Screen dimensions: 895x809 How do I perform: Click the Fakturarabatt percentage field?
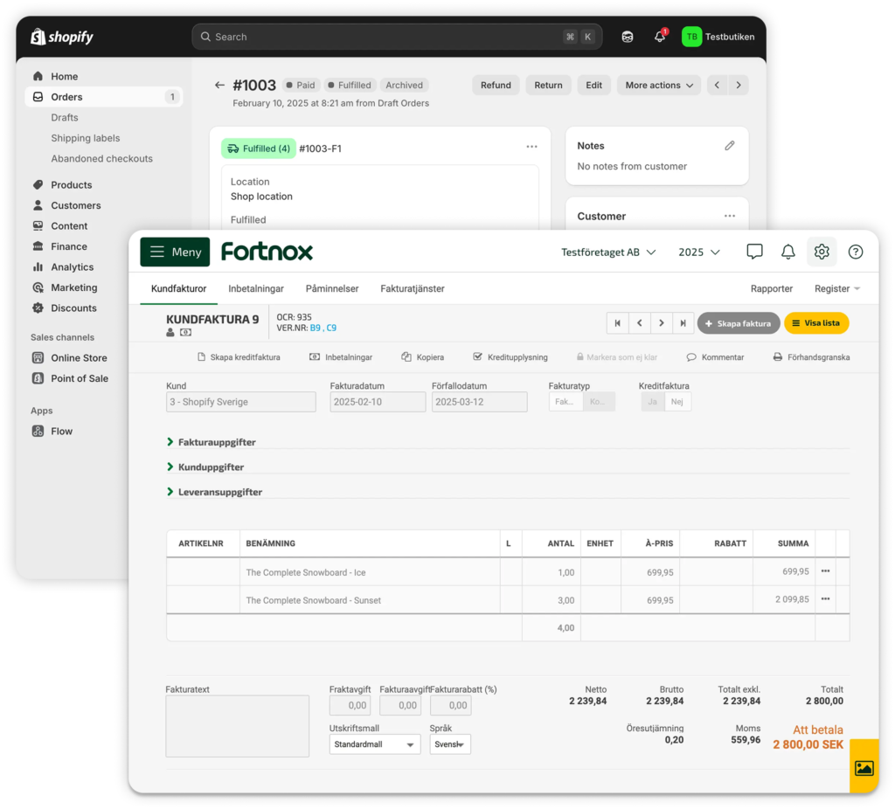click(x=450, y=705)
